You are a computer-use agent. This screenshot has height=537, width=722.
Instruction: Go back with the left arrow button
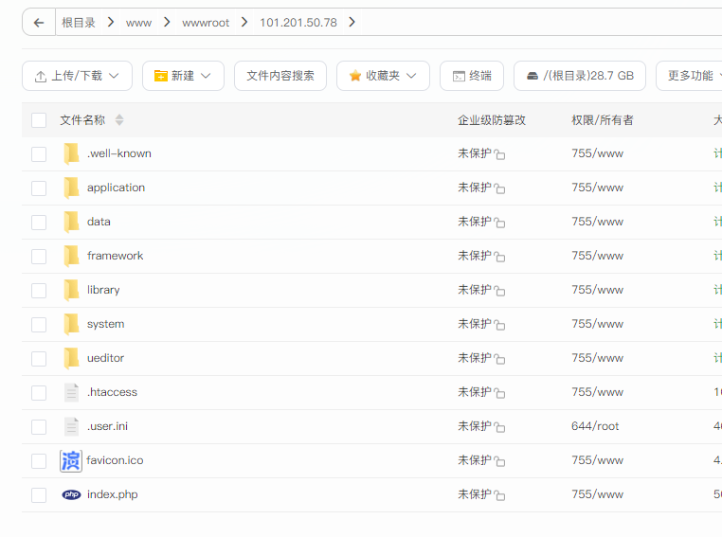coord(39,22)
